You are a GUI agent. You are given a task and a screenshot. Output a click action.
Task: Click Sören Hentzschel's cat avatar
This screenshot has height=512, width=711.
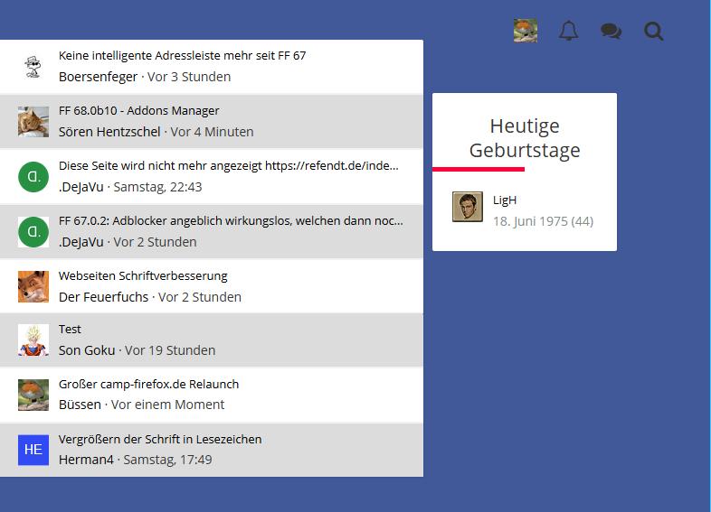point(33,122)
